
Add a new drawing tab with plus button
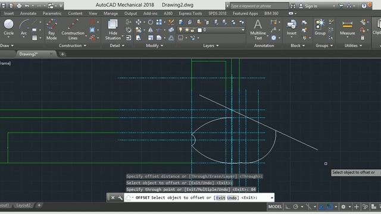[x=63, y=54]
